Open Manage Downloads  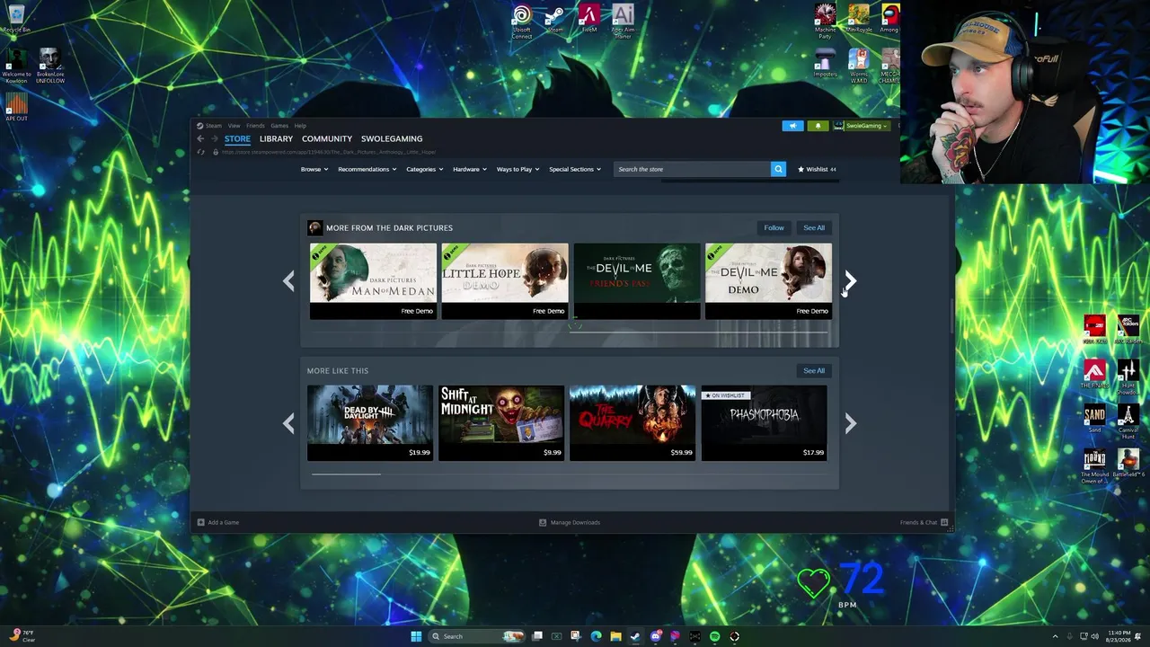click(570, 522)
